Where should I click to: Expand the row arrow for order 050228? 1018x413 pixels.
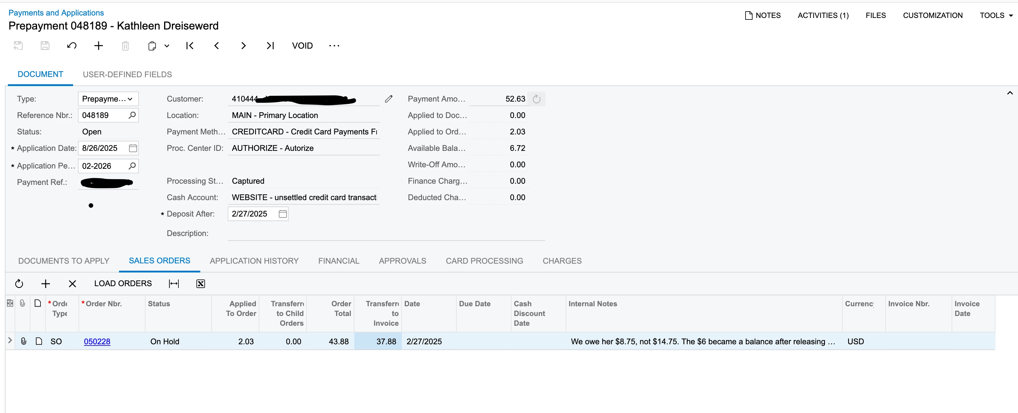pos(10,340)
